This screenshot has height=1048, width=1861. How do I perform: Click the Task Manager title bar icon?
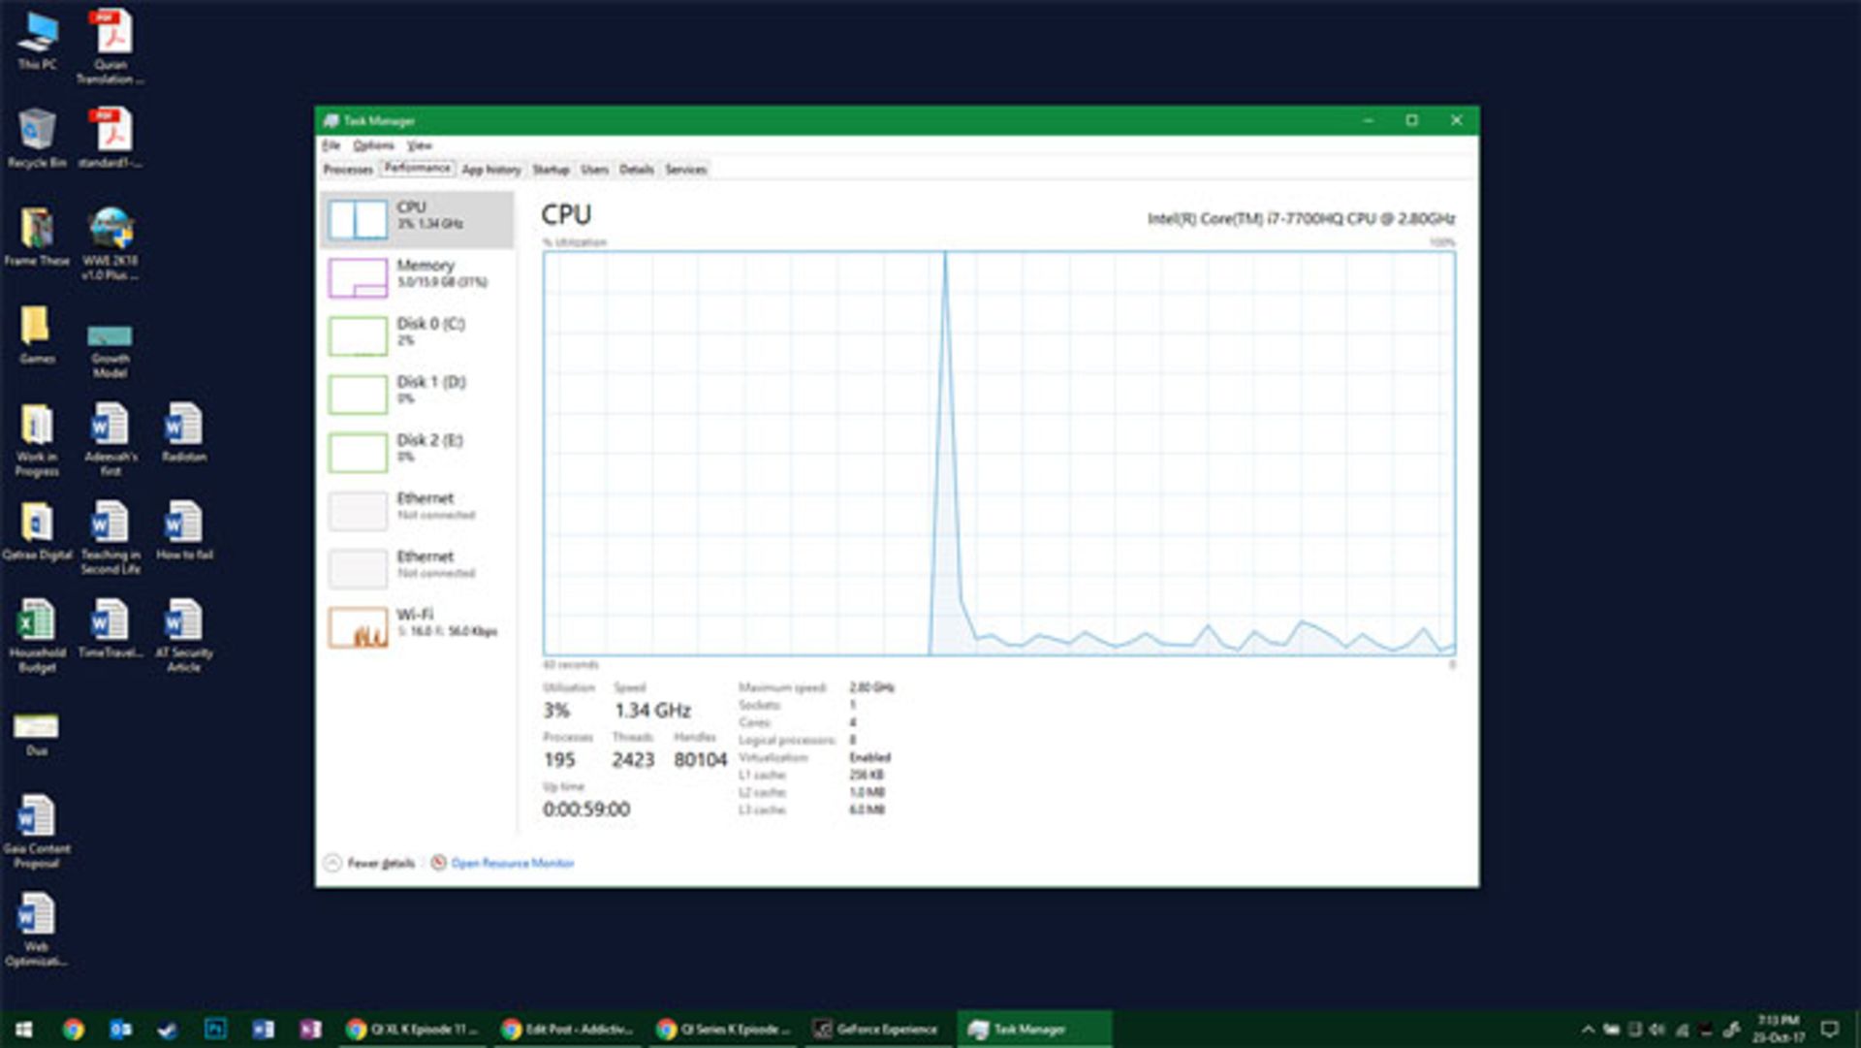click(331, 120)
